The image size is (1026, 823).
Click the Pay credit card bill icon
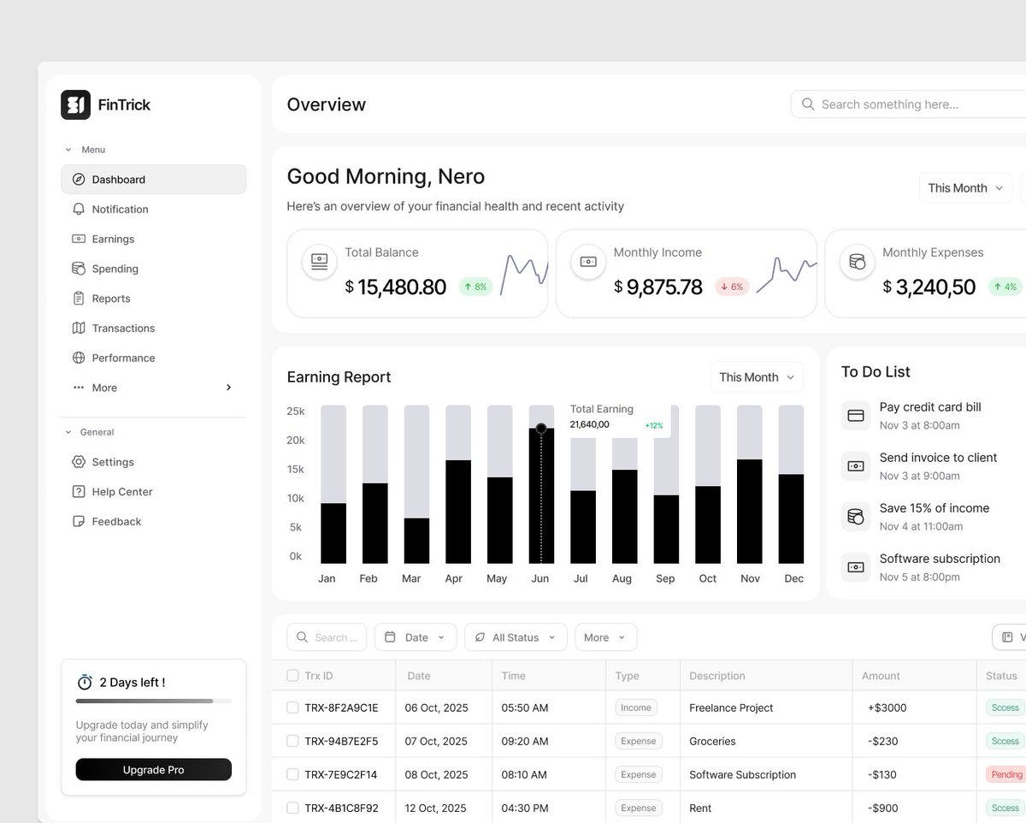[x=856, y=416]
